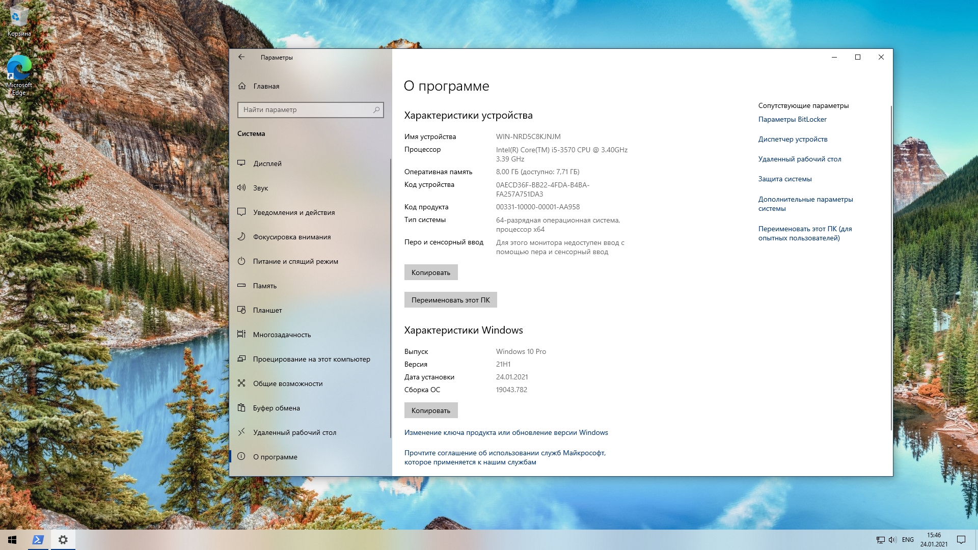The image size is (978, 550).
Task: Maximize the Параметры window
Action: point(858,57)
